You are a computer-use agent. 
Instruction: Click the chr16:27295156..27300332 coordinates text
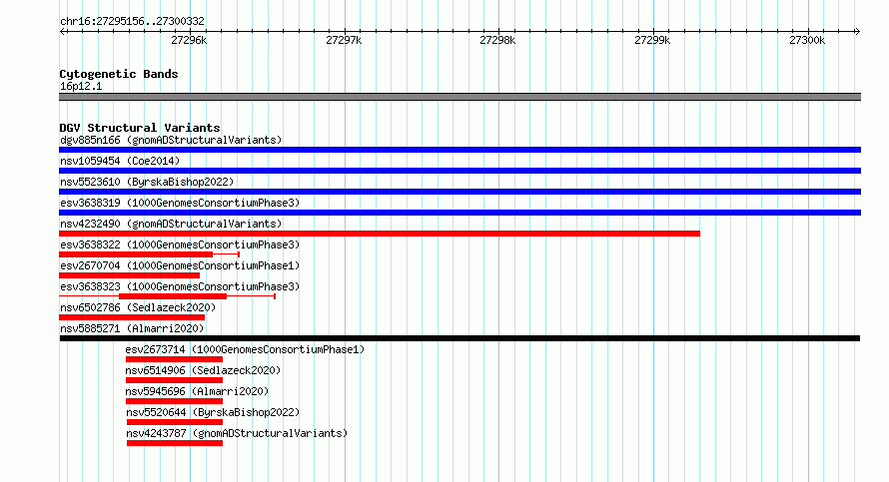(x=132, y=22)
